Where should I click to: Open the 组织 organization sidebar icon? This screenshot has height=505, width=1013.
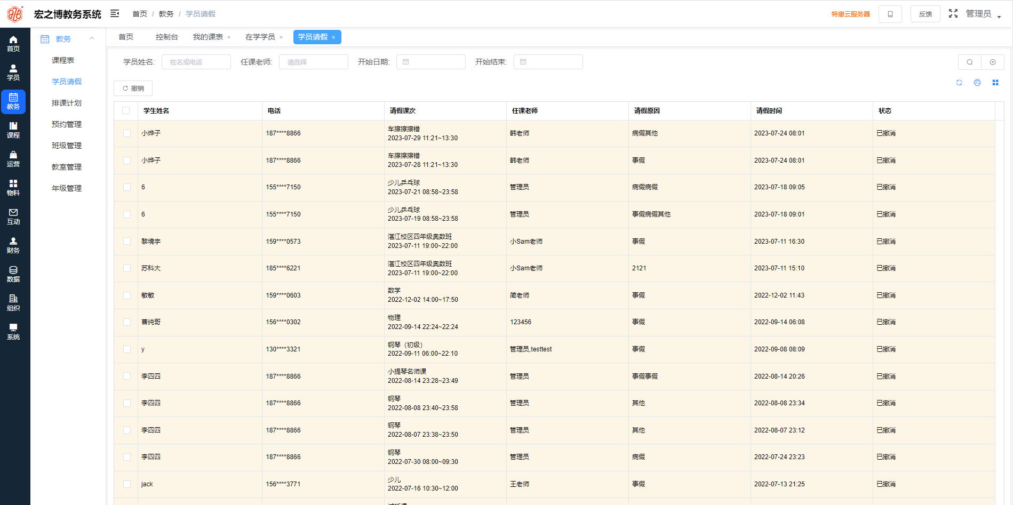pos(13,303)
